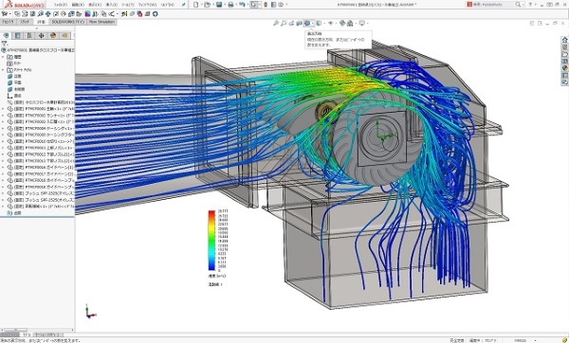
Task: Open the Edit Appearance color-sphere icon
Action: point(342,23)
